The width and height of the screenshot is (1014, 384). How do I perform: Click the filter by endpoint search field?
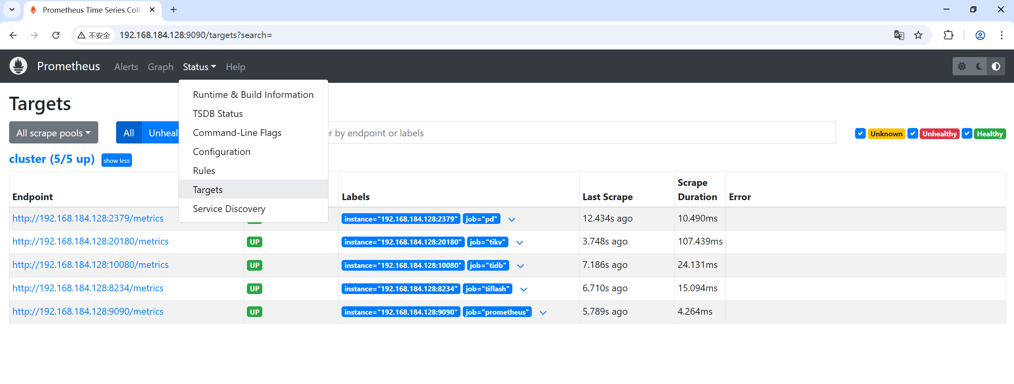click(582, 133)
